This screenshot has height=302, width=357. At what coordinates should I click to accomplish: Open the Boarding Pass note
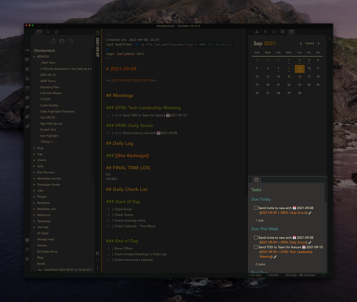(x=49, y=87)
